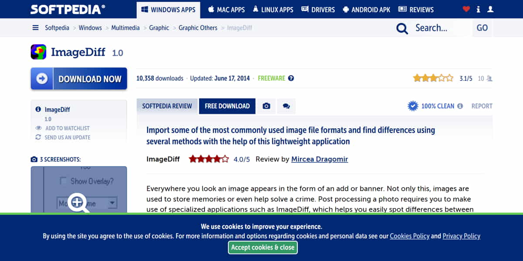The height and width of the screenshot is (261, 523).
Task: Click the FREEWARE help question mark icon
Action: [x=291, y=78]
